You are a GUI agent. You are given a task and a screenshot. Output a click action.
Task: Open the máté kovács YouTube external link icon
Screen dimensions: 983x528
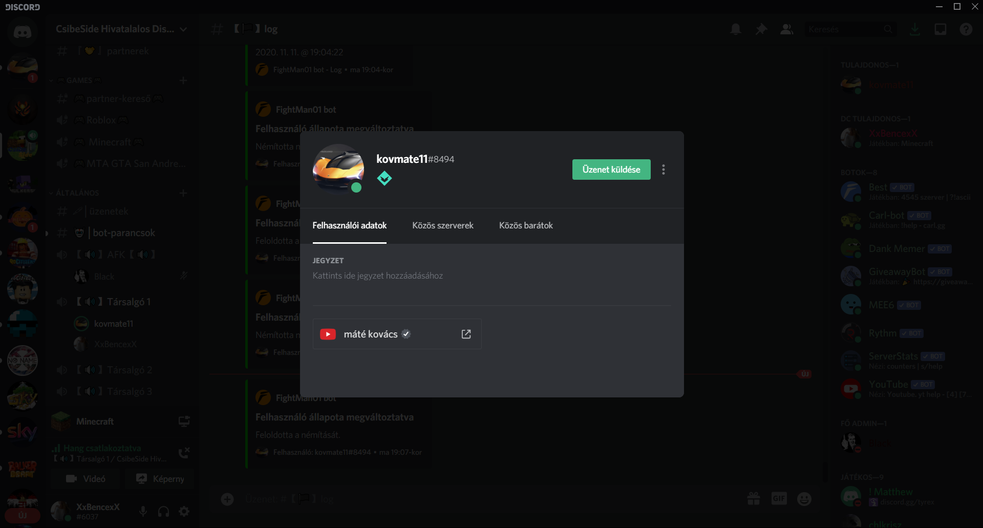466,334
